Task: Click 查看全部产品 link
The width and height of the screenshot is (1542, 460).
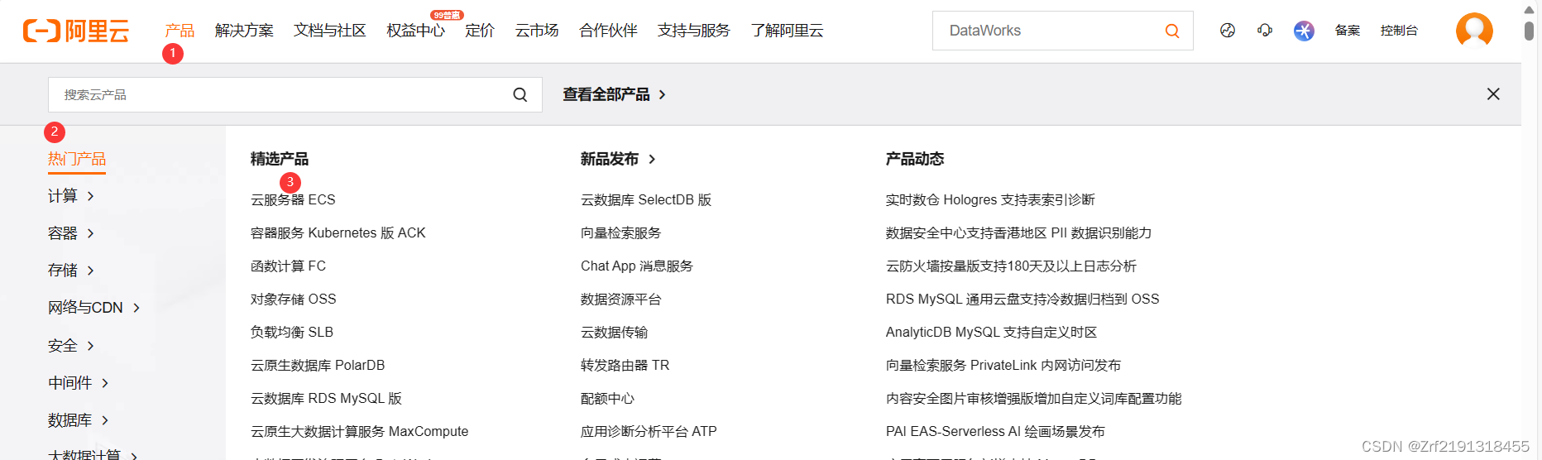Action: [x=615, y=94]
